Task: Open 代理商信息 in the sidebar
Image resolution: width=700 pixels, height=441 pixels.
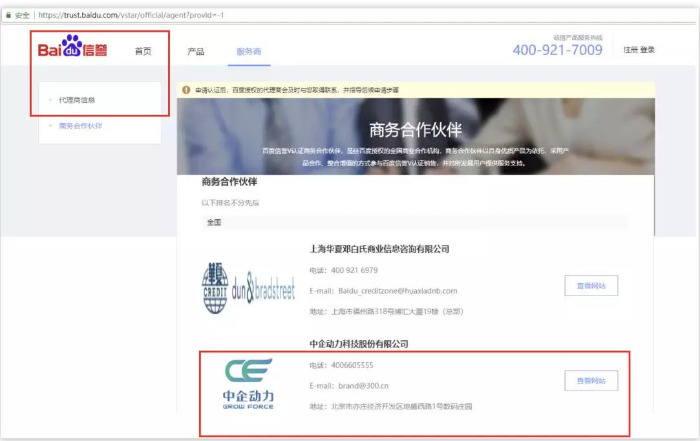Action: [x=77, y=100]
